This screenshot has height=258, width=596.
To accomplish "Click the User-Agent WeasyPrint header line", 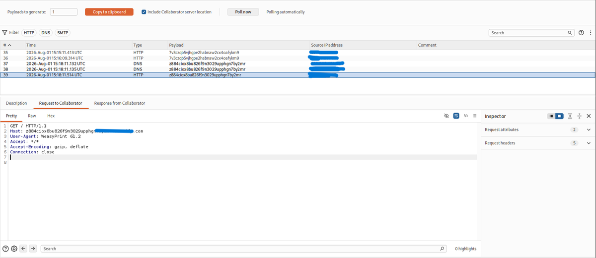I will 45,136.
